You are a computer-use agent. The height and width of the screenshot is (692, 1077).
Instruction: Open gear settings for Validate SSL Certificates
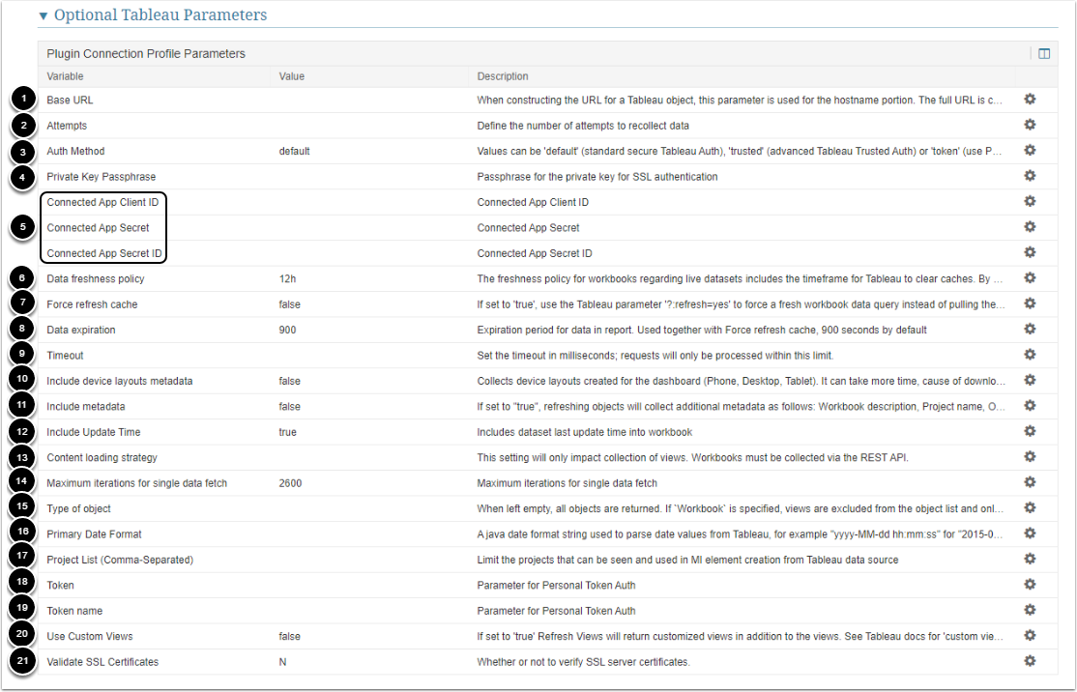(1030, 661)
